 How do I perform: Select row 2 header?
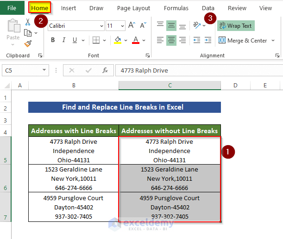[6, 108]
